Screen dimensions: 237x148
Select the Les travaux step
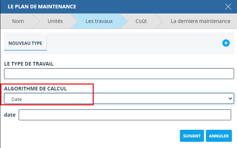click(x=99, y=21)
